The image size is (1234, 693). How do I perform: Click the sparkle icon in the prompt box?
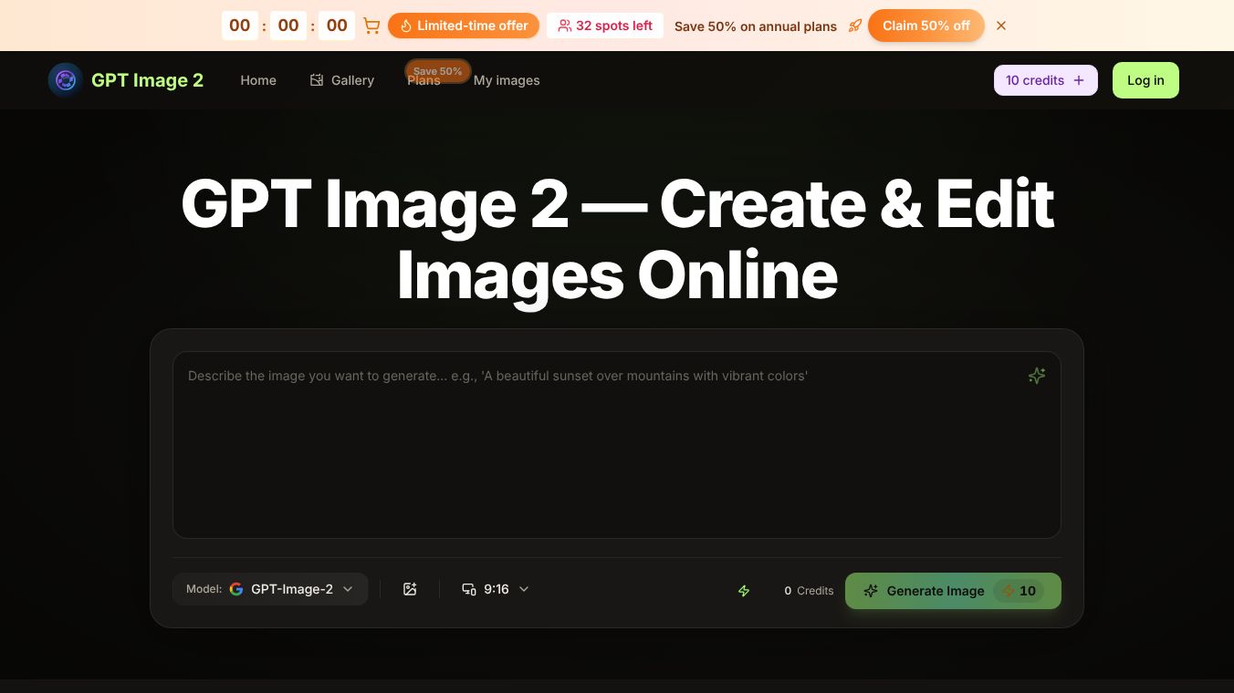click(1036, 375)
